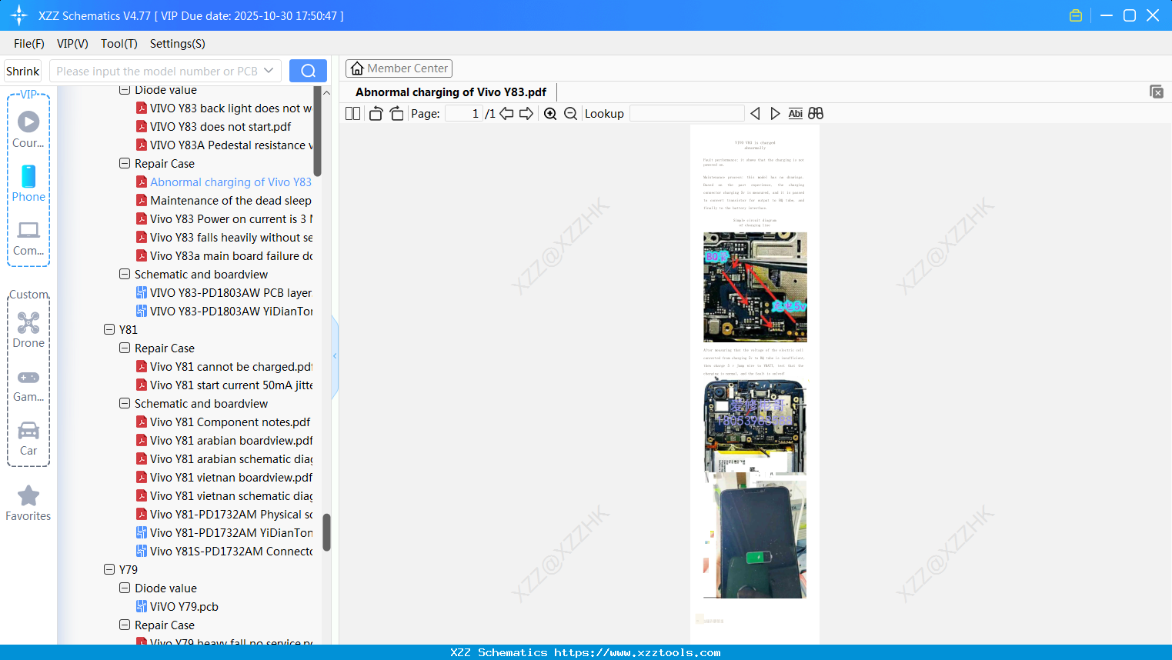1172x660 pixels.
Task: Find previous Lookup match triangle
Action: click(x=755, y=114)
